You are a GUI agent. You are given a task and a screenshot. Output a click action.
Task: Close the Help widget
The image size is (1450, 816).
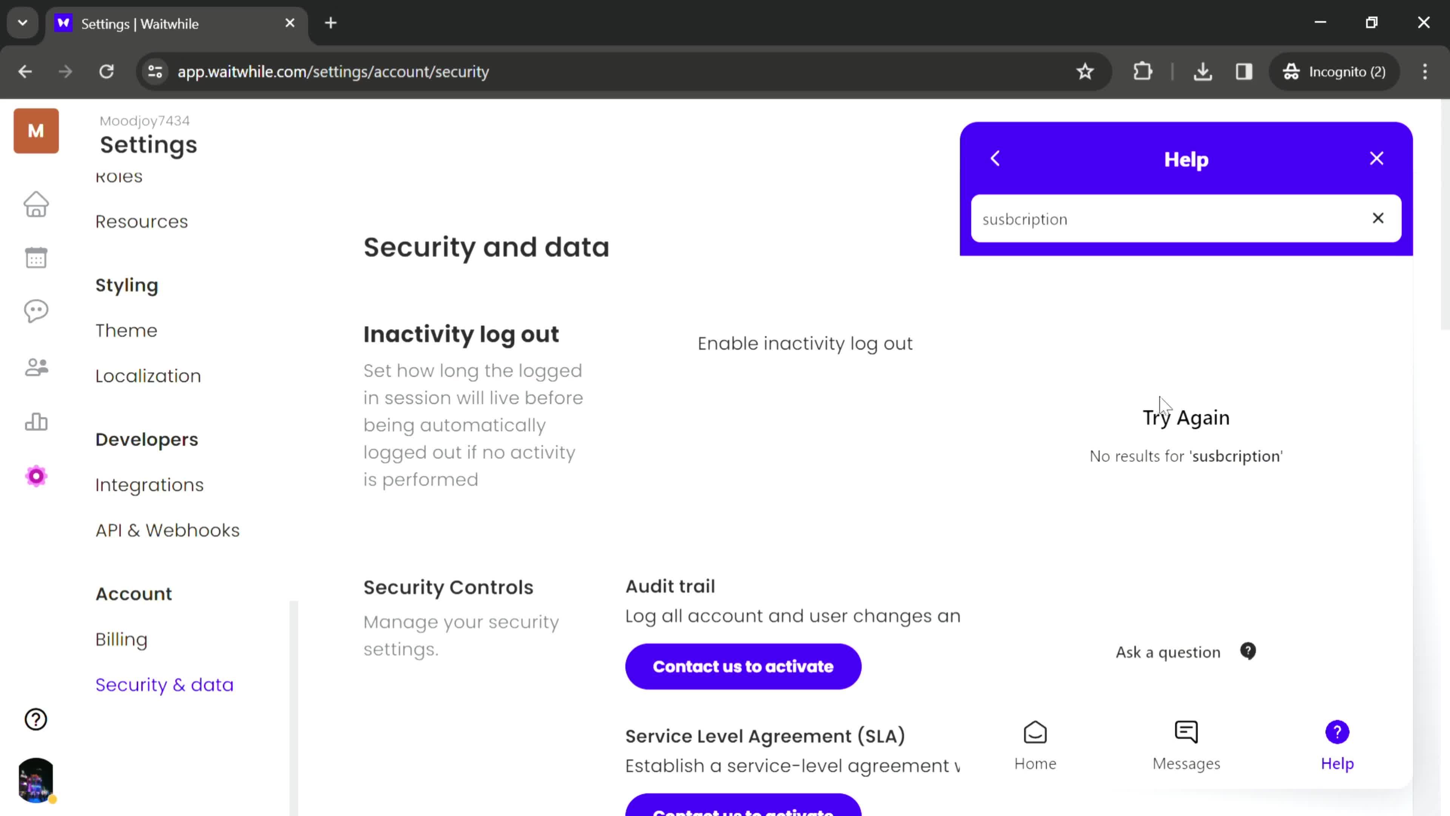click(1376, 158)
